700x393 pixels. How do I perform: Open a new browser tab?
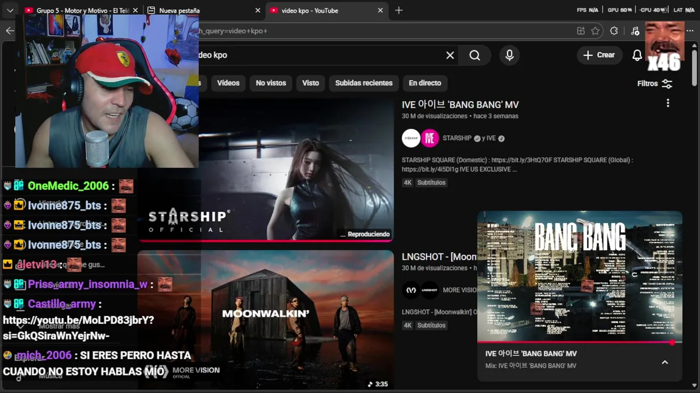399,10
